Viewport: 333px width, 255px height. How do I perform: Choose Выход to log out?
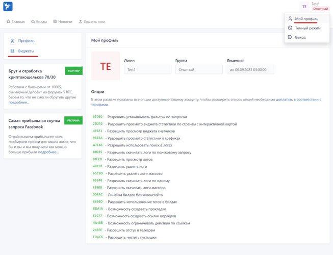pos(307,37)
